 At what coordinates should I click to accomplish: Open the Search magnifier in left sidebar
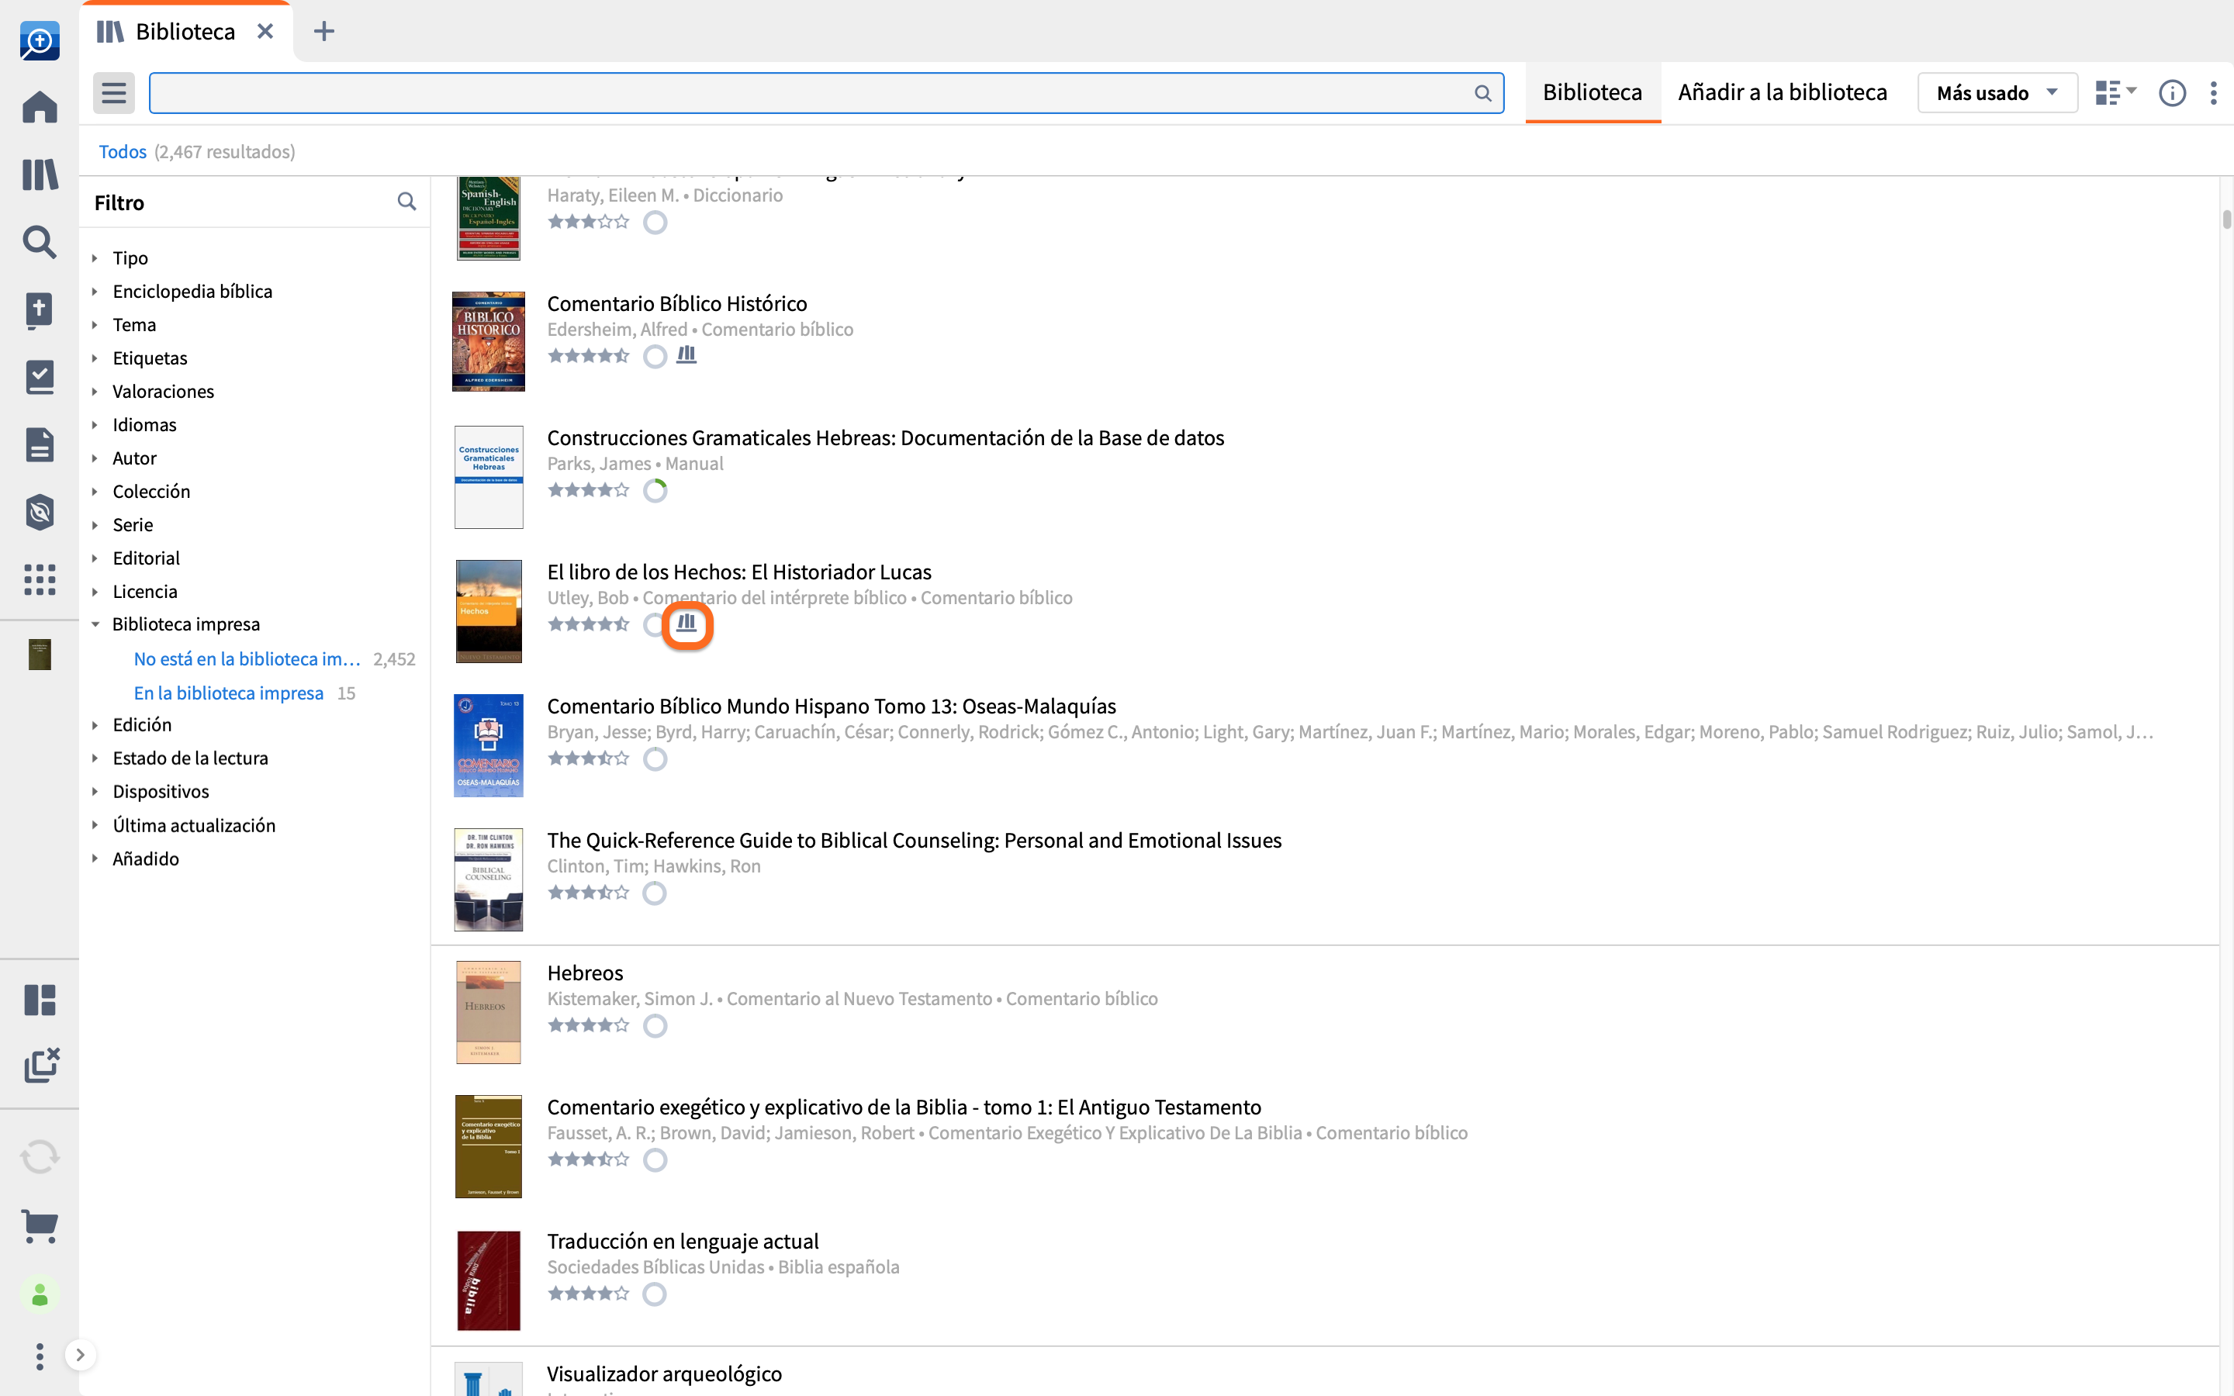pyautogui.click(x=40, y=242)
